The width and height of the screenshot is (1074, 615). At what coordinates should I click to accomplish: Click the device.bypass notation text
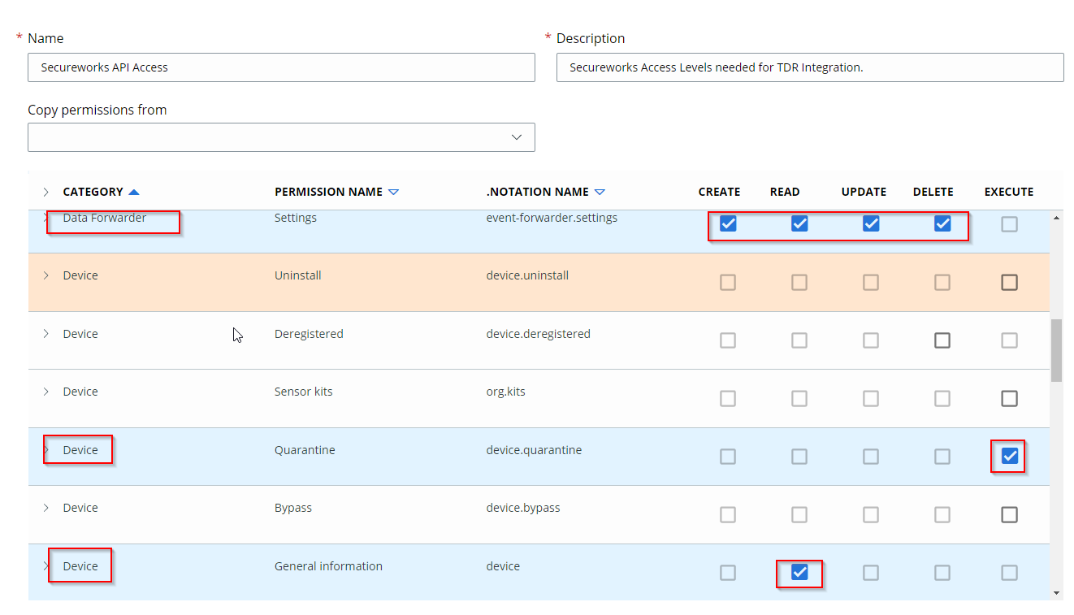(x=523, y=508)
